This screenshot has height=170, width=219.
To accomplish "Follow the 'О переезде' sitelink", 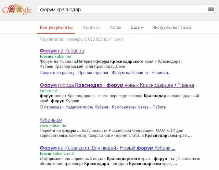I will click(51, 107).
